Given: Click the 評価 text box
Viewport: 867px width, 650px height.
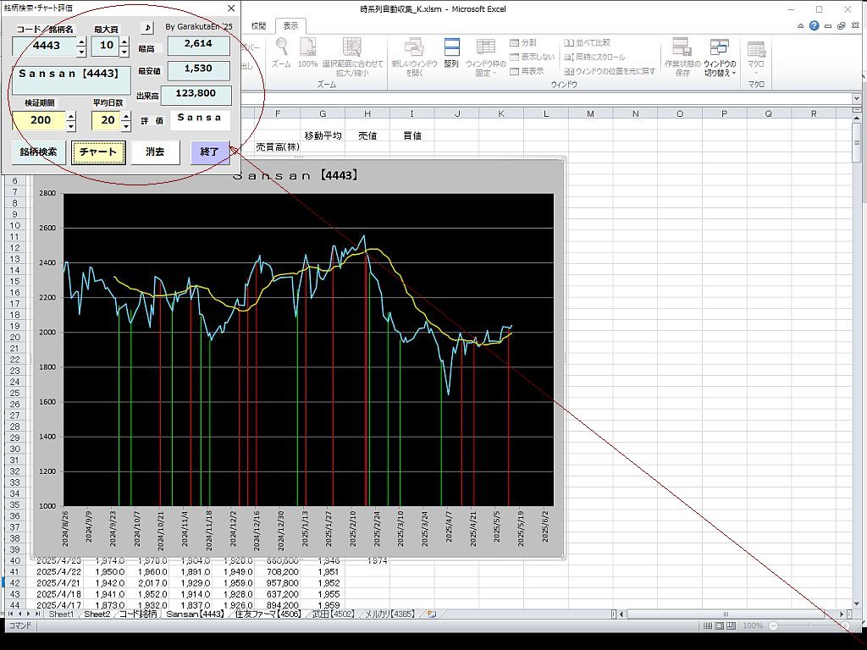Looking at the screenshot, I should click(x=200, y=120).
